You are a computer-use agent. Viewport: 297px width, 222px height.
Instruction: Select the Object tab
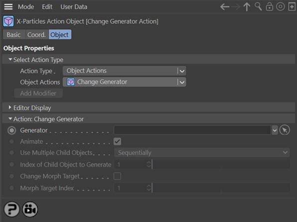pyautogui.click(x=60, y=35)
